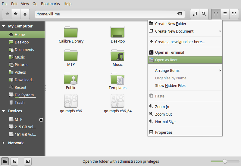This screenshot has width=241, height=166.
Task: Open the Bookmarks menu
Action: coord(50,4)
